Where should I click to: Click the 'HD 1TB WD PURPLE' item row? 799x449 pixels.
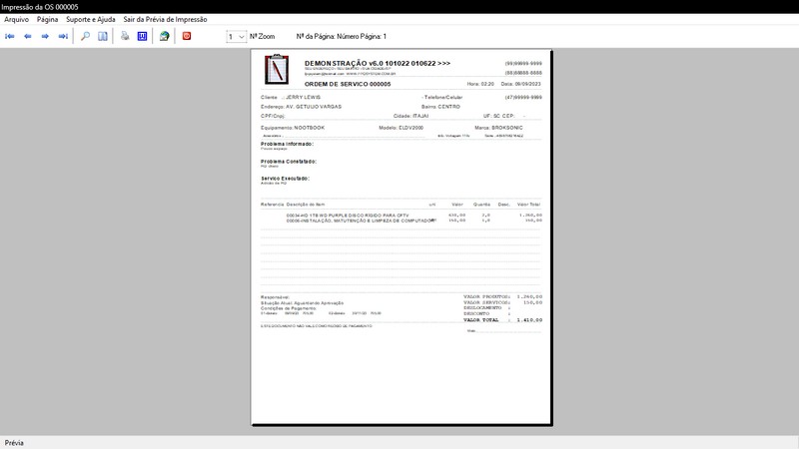point(413,216)
